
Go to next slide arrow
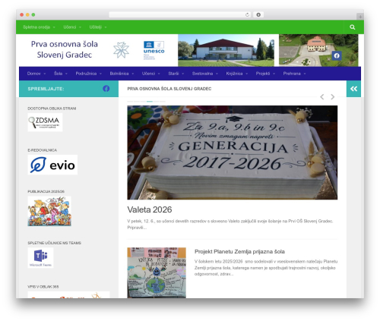click(x=333, y=96)
